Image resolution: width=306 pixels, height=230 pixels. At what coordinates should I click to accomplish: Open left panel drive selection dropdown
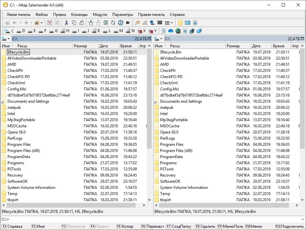pos(5,39)
